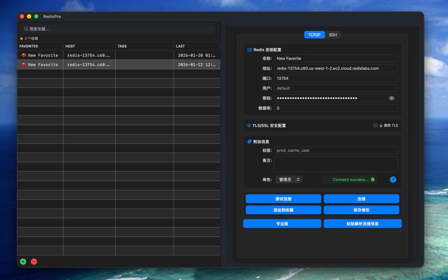Switch to the SSH tab
Image resolution: width=448 pixels, height=280 pixels.
[333, 35]
